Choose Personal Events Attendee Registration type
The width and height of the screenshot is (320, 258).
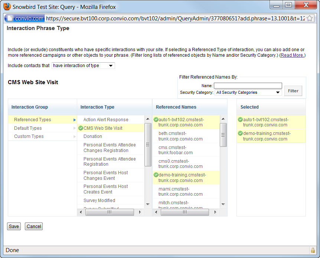(111, 161)
